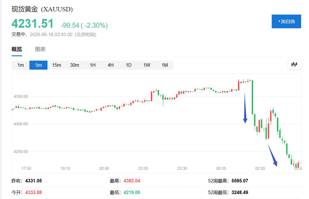This screenshot has width=309, height=199.
Task: Open the candlestick chart type icon
Action: (x=294, y=65)
